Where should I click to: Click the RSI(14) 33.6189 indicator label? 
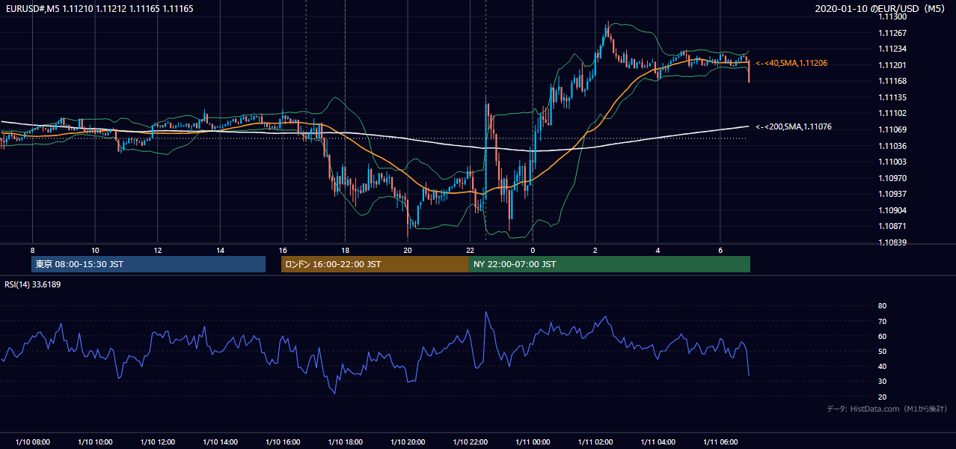(33, 284)
